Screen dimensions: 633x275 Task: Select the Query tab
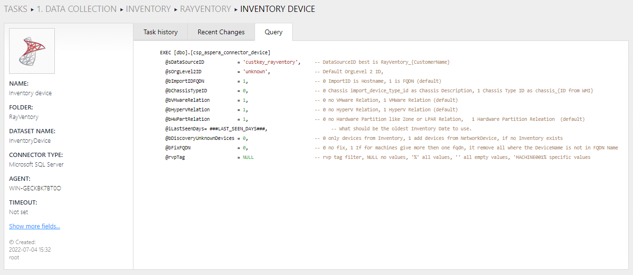(273, 32)
